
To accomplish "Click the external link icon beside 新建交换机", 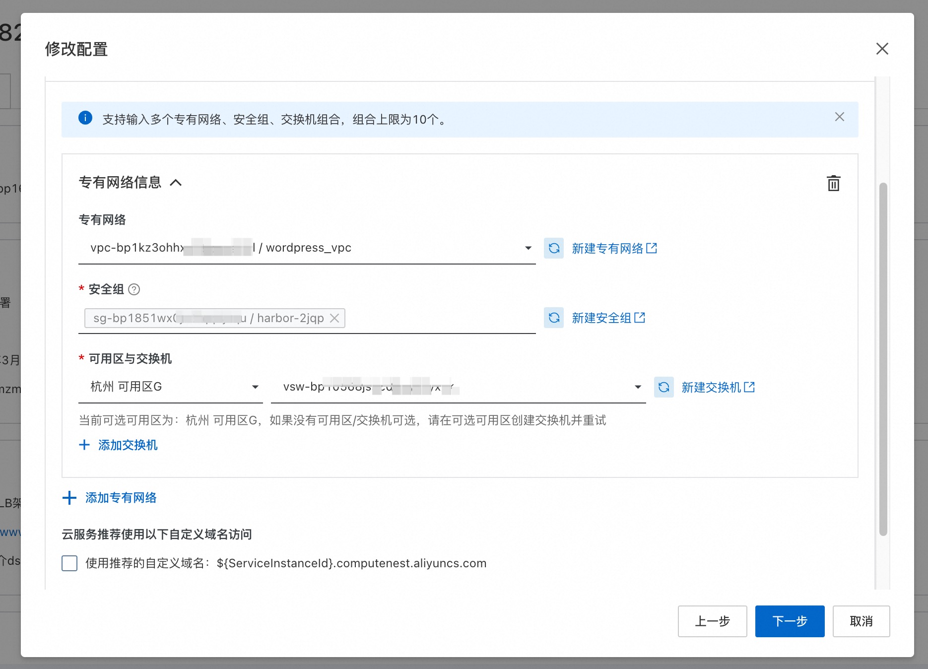I will pyautogui.click(x=749, y=387).
